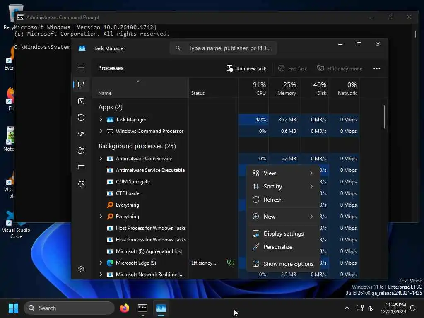
Task: Sort processes by the Memory column
Action: 284,88
